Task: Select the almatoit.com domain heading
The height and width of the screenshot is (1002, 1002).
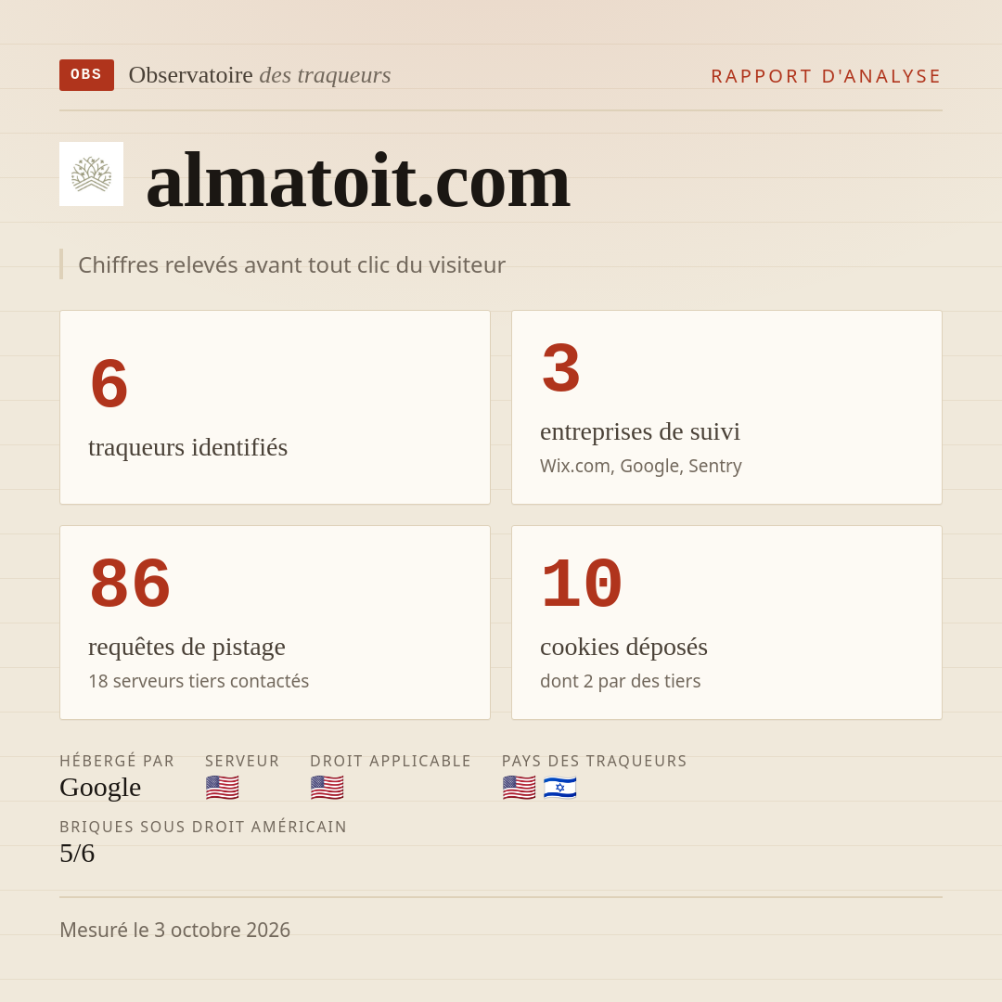Action: 358,181
